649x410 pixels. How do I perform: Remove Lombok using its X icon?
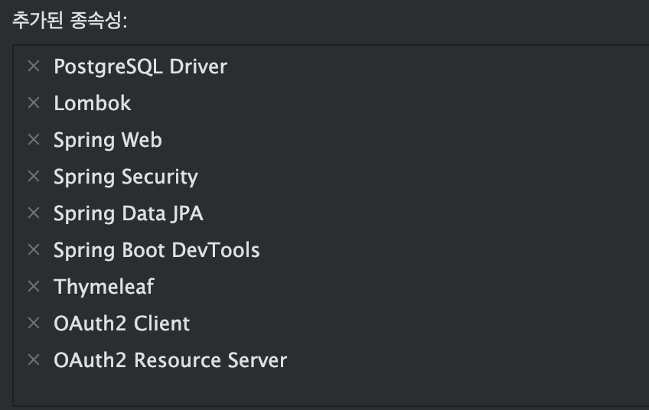(34, 103)
